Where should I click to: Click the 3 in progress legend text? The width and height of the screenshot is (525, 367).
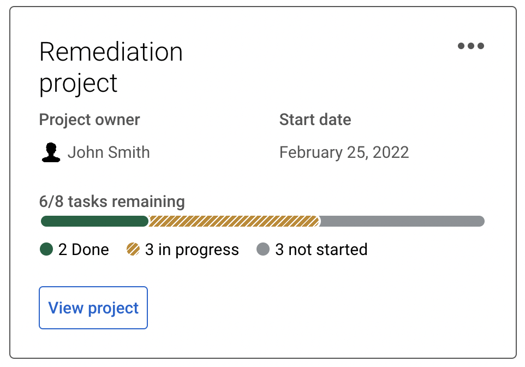(192, 250)
